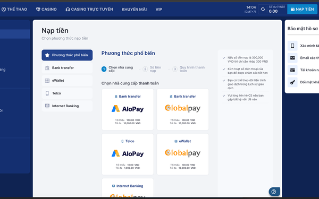Screen dimensions: 319x199
Task: Select Bank transfer payment category
Action: click(67, 68)
